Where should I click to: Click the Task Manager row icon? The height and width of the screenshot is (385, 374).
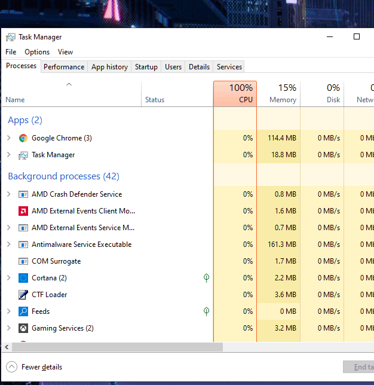pyautogui.click(x=23, y=155)
